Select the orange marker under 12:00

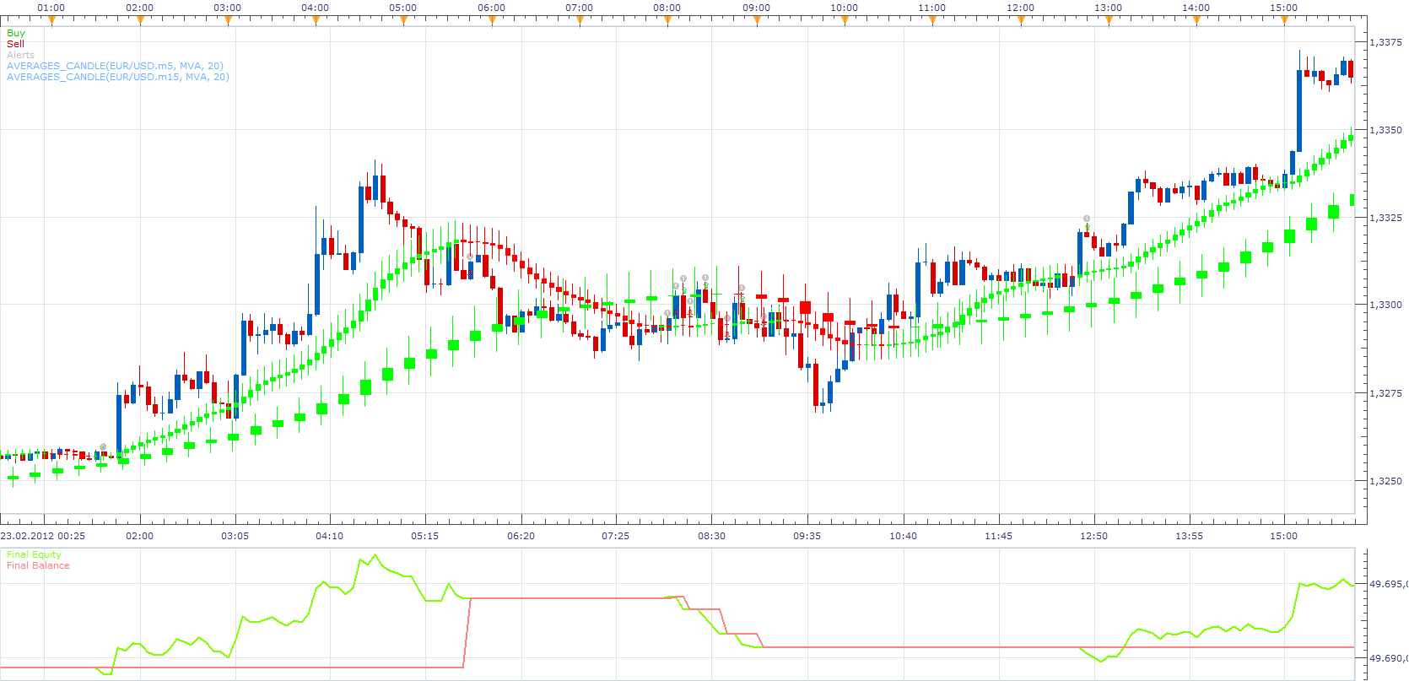coord(1021,21)
